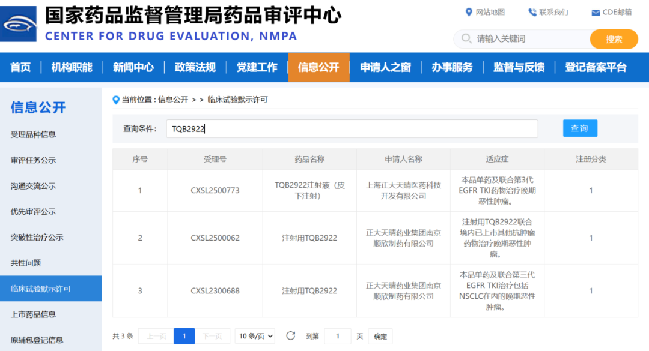The height and width of the screenshot is (351, 649).
Task: Click the 联系我们 phone icon
Action: click(532, 12)
